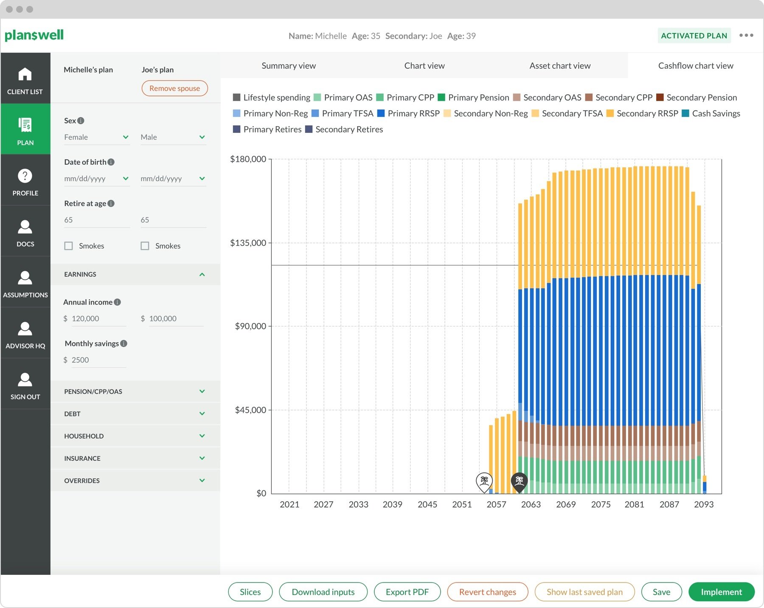Click the Save button
This screenshot has height=608, width=764.
[661, 592]
